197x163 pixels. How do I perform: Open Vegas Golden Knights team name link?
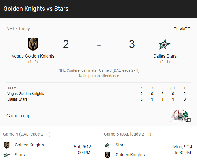click(33, 56)
